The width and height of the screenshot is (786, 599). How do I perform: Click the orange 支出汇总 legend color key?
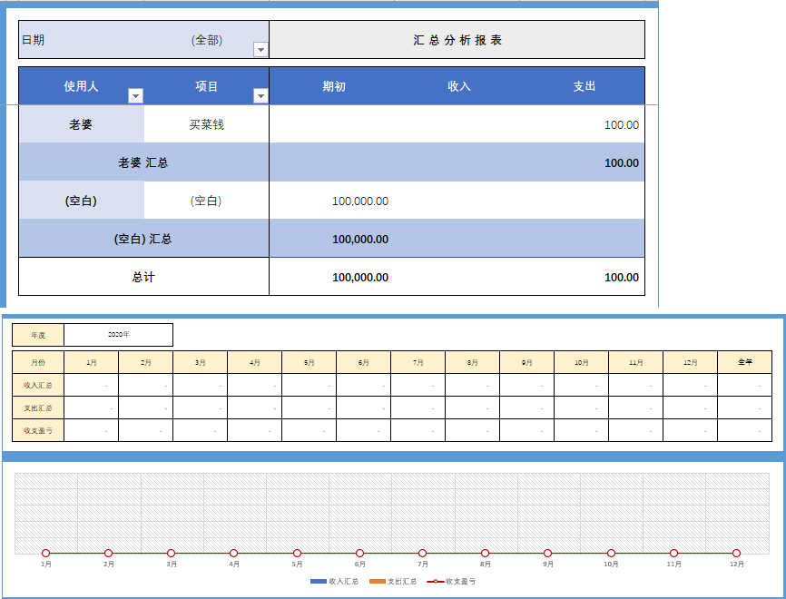pos(377,582)
